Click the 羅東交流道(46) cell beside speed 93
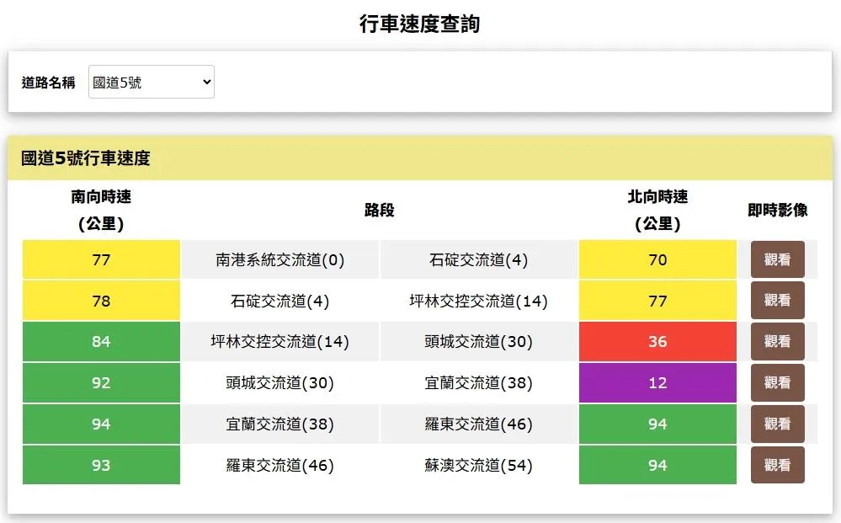The image size is (841, 523). pyautogui.click(x=280, y=465)
